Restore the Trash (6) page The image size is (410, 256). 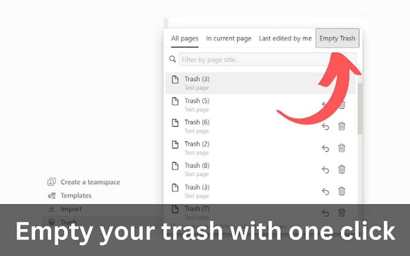[325, 126]
